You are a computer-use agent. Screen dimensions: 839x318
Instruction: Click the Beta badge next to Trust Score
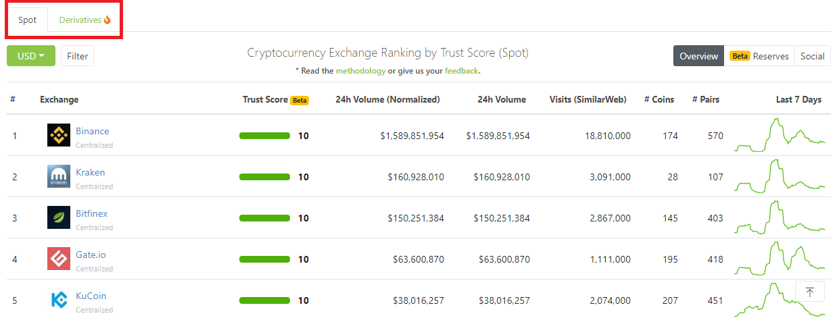(299, 100)
